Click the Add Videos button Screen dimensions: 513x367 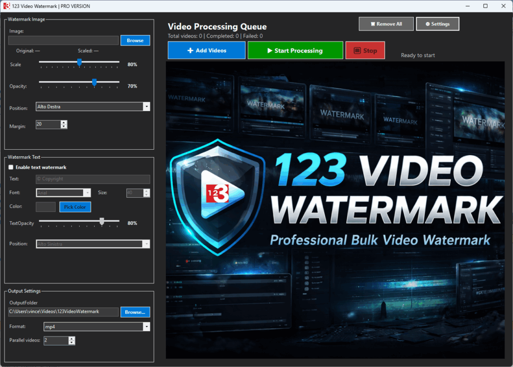[x=206, y=51]
